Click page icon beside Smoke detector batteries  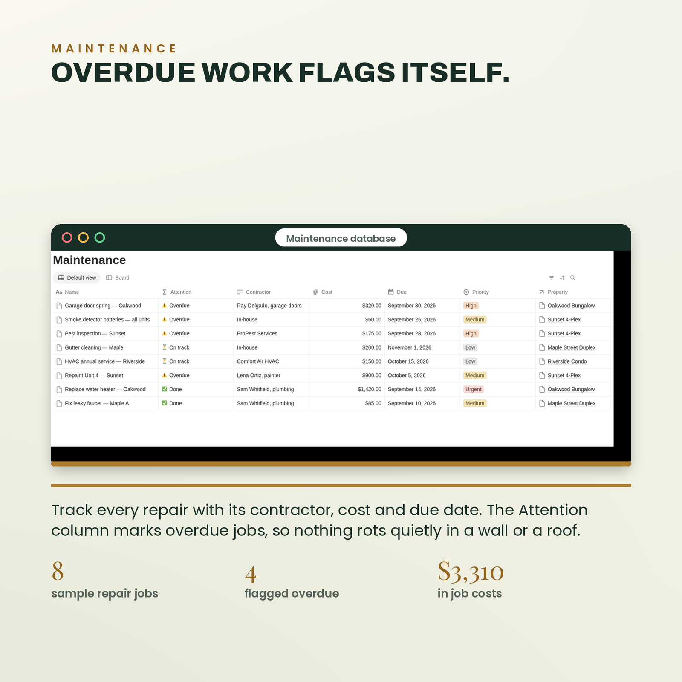(x=59, y=320)
